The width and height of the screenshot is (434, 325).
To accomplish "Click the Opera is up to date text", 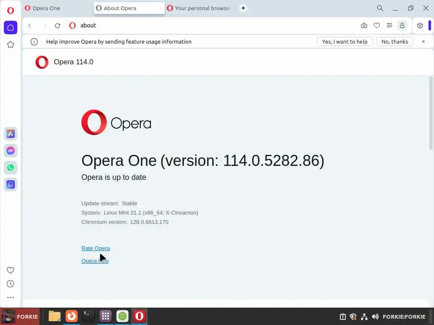I will pos(114,177).
